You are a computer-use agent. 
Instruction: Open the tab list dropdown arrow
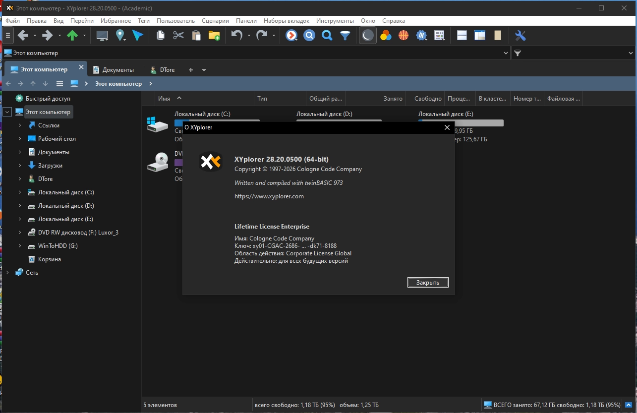pyautogui.click(x=204, y=70)
